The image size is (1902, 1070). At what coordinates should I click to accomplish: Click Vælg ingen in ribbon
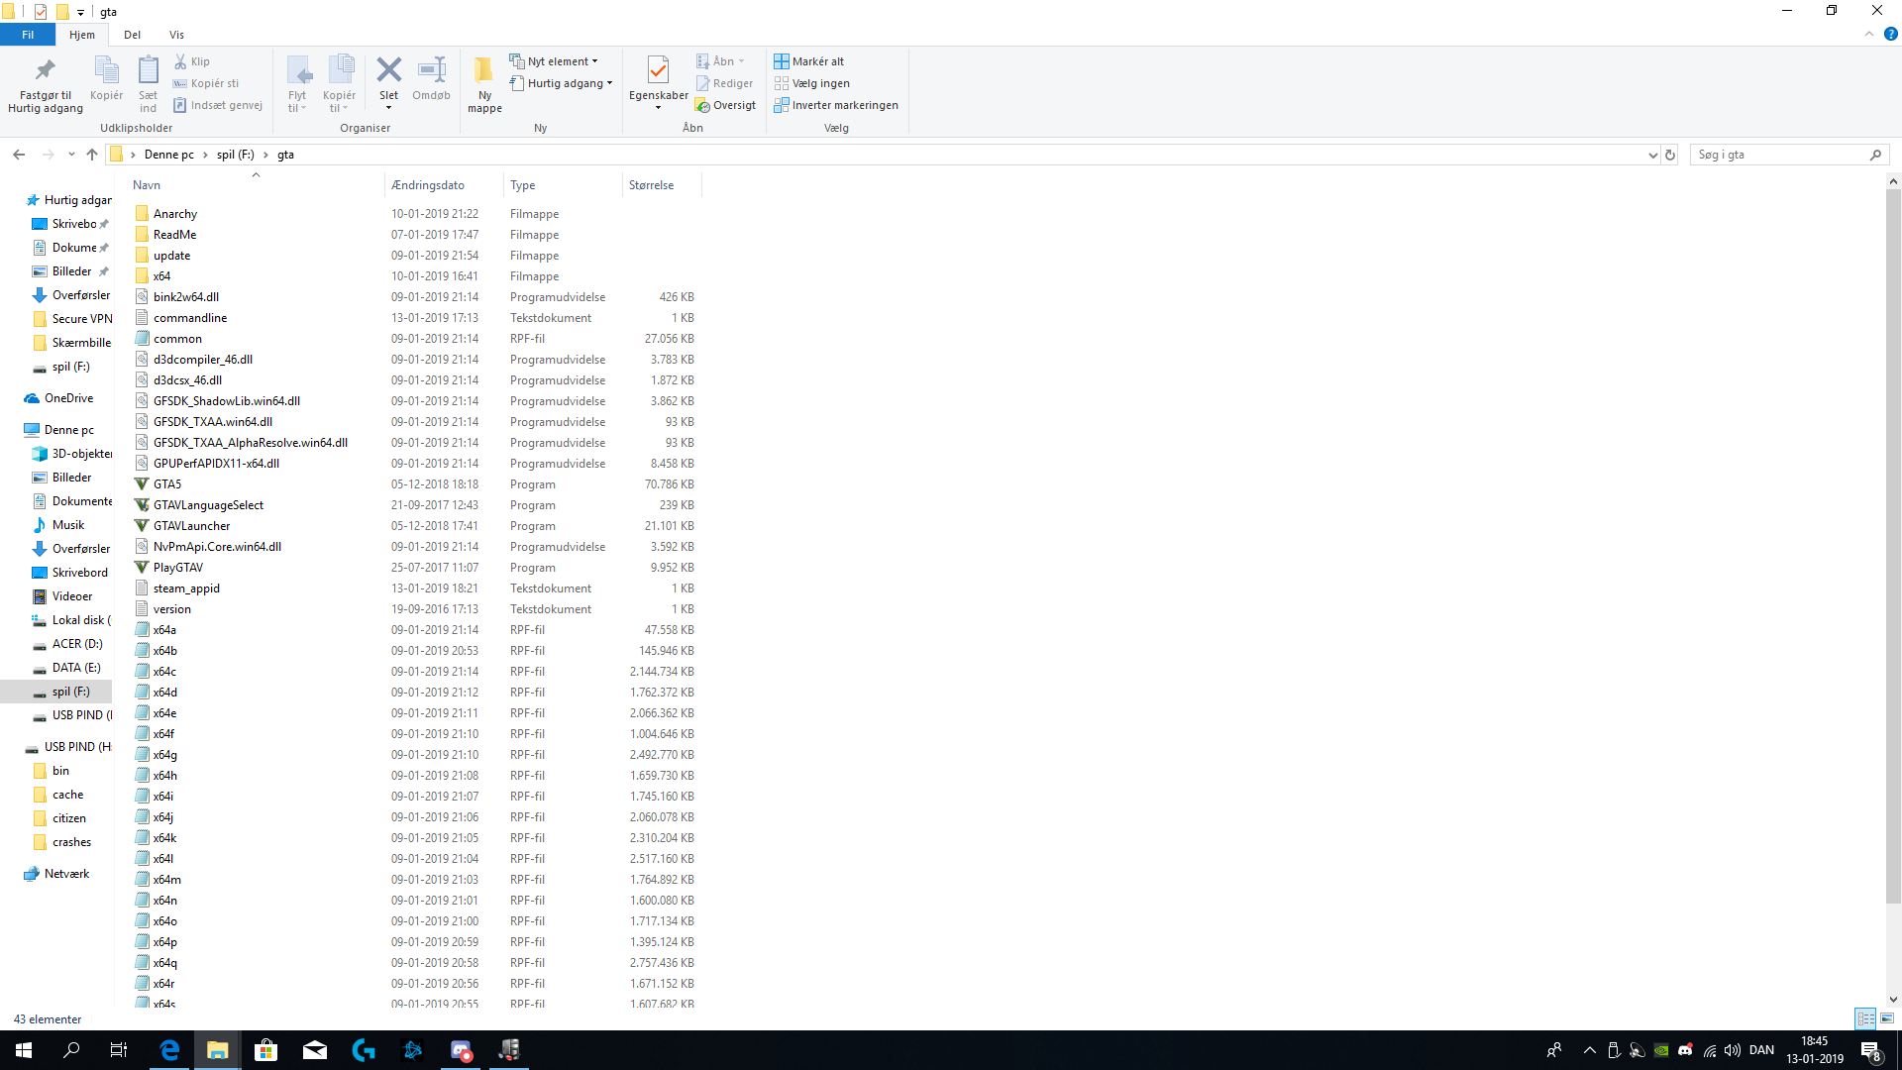(x=812, y=83)
